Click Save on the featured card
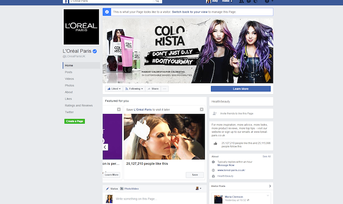Image resolution: width=343 pixels, height=204 pixels. point(195,175)
